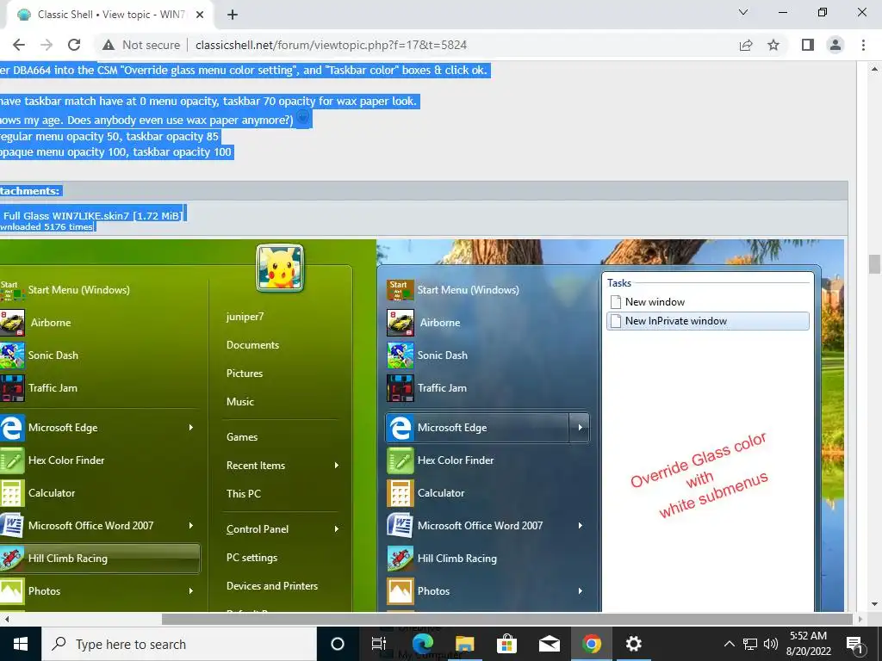Go back to the previous page
This screenshot has height=661, width=882.
[x=19, y=45]
